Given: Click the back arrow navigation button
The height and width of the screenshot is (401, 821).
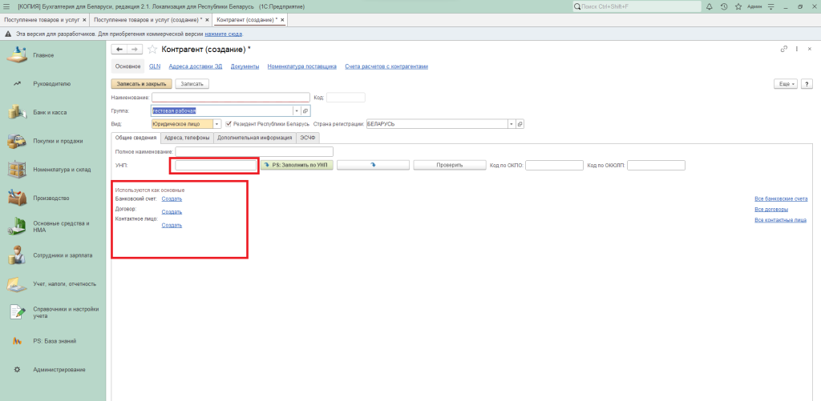Looking at the screenshot, I should (x=120, y=50).
